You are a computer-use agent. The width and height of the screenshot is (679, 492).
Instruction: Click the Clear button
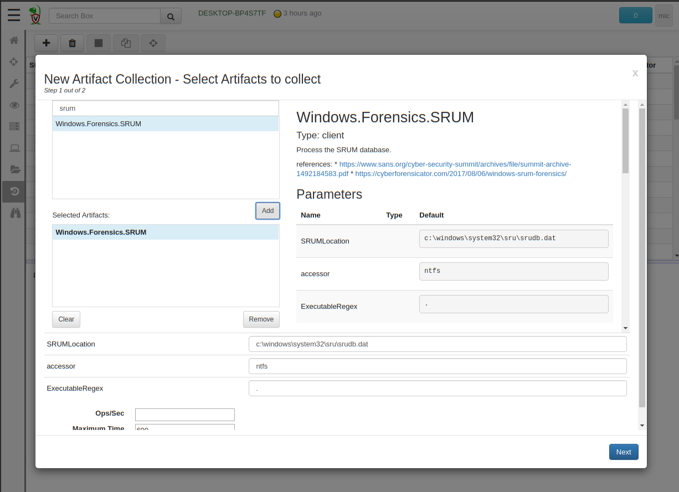(66, 319)
